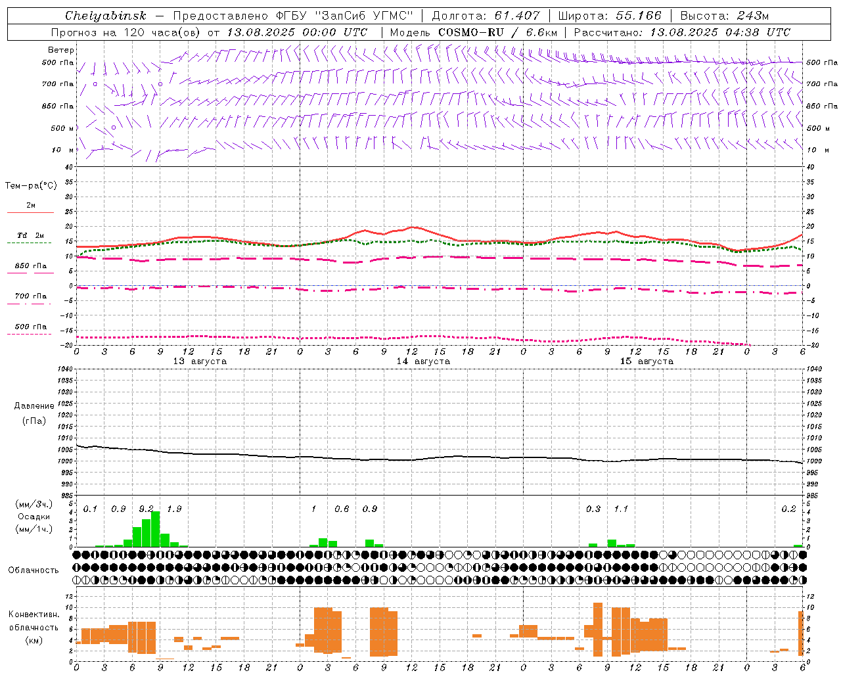This screenshot has width=841, height=673.
Task: Click the (км) unit label
Action: [x=34, y=639]
